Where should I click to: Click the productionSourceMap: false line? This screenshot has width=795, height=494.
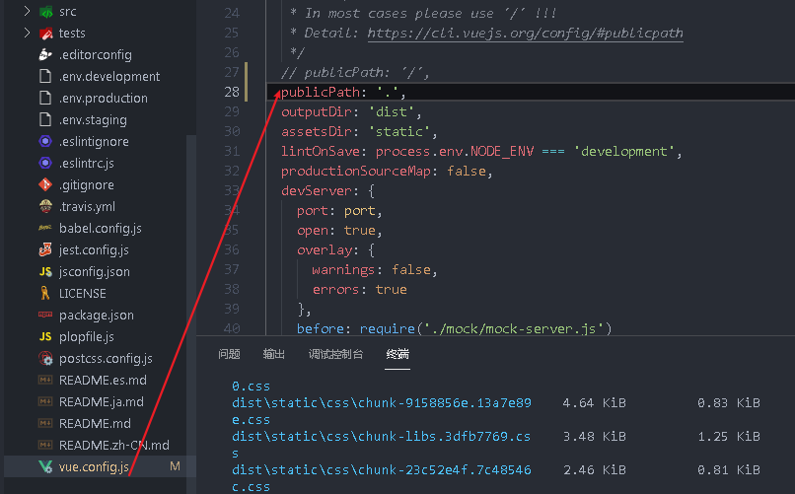pos(387,172)
